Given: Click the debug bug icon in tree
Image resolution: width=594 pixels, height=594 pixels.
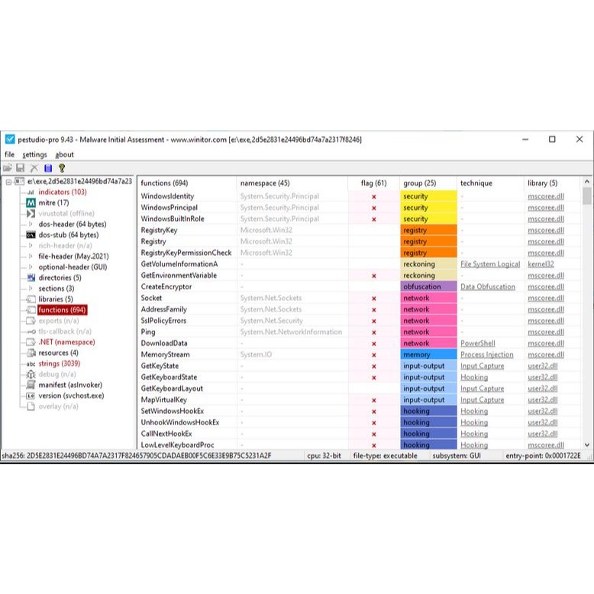Looking at the screenshot, I should 31,374.
